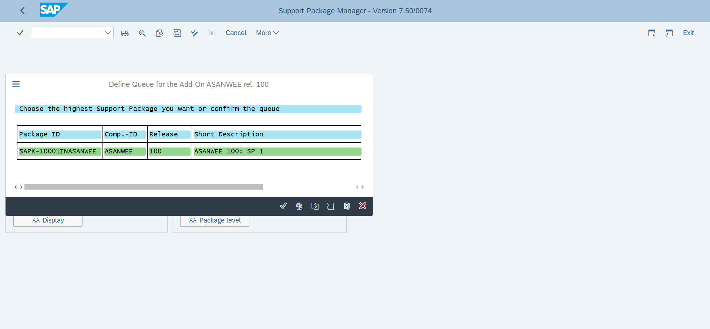Click the document with X icon
Screen dimensions: 710x329
[x=177, y=33]
